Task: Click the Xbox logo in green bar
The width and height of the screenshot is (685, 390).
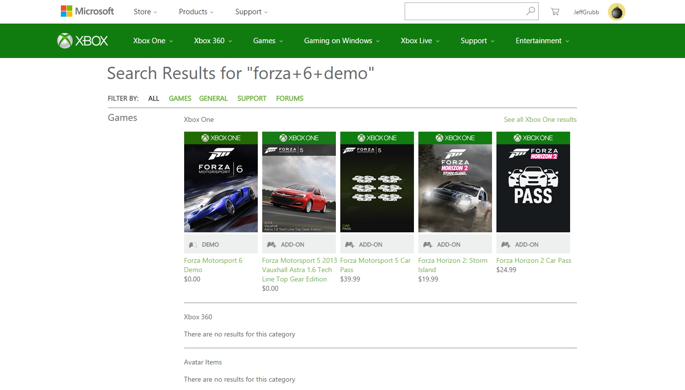Action: 82,41
